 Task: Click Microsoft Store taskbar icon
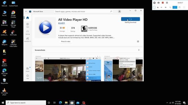coord(72,103)
